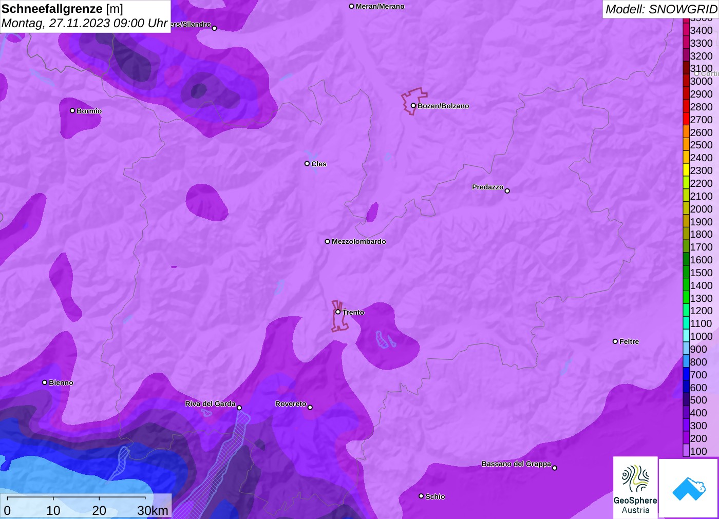Screen dimensions: 719x519
Task: Pick the 2600 m orange legend swatch
Action: pos(686,132)
